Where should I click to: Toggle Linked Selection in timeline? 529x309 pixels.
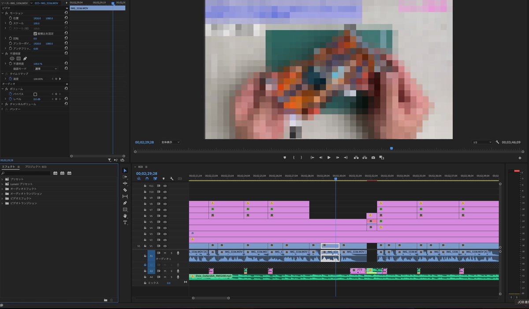point(155,178)
